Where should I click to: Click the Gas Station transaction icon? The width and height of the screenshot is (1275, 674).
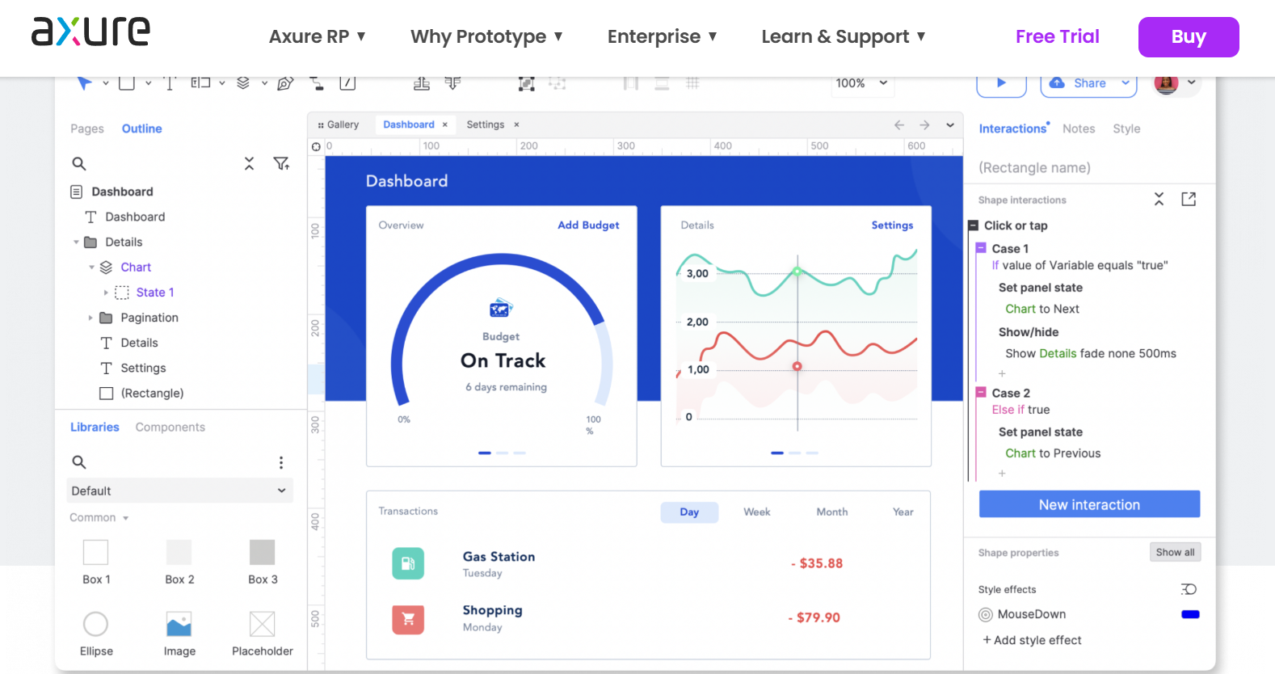point(408,563)
